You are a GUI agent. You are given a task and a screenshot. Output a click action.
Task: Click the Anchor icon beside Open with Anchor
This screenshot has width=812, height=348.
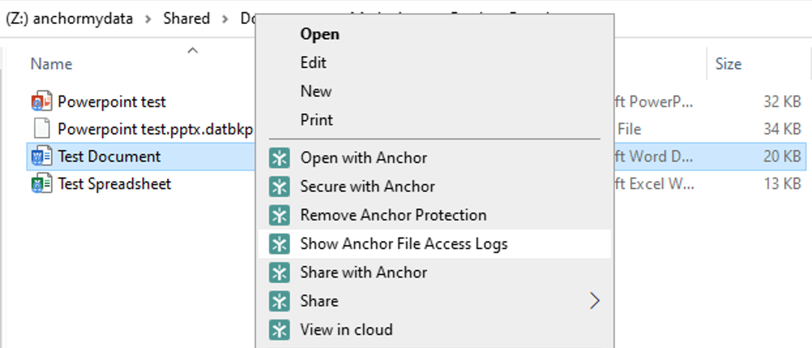[x=279, y=158]
